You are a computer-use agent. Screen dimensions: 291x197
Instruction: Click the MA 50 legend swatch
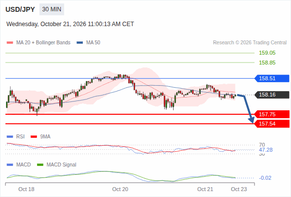80,43
